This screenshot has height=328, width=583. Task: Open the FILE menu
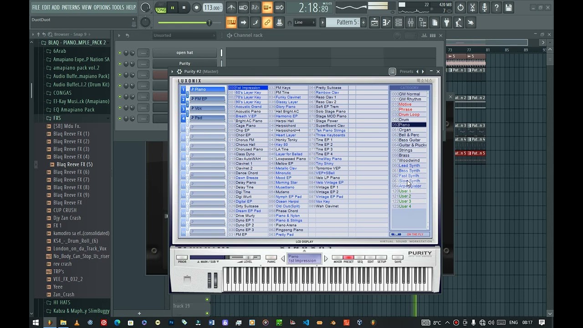click(x=36, y=7)
